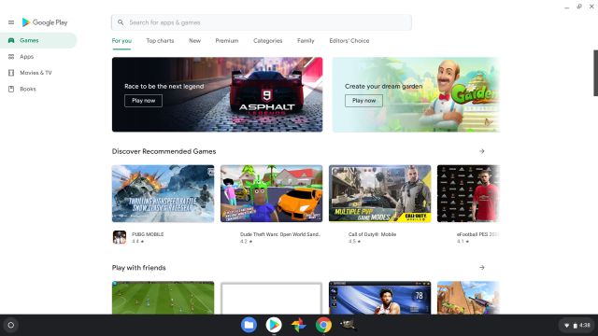Open the blank white game thumbnail

[x=272, y=299]
